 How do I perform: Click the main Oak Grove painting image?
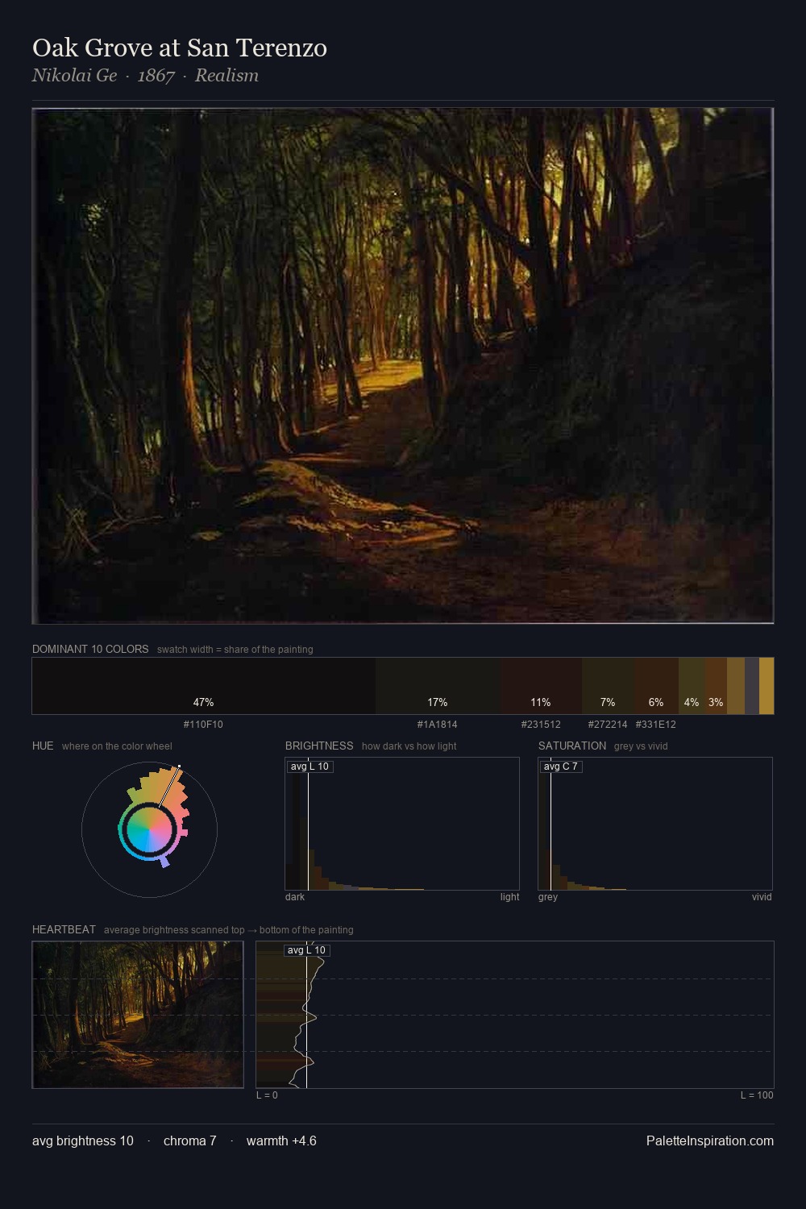403,366
